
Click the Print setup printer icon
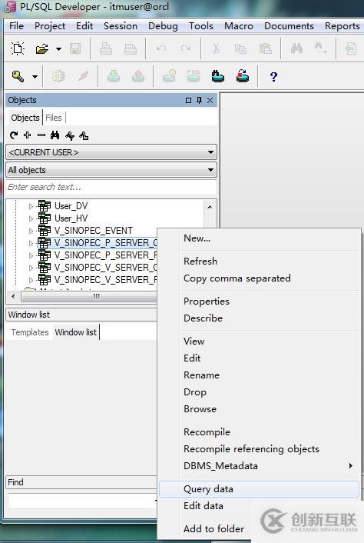tap(131, 48)
